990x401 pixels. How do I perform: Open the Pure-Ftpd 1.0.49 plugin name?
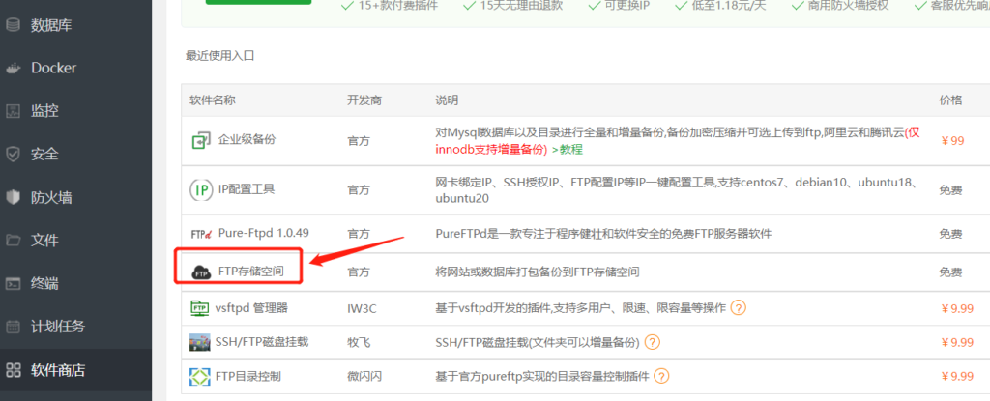click(x=264, y=233)
